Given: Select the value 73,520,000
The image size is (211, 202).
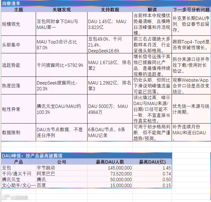Looking at the screenshot, I should tap(110, 174).
